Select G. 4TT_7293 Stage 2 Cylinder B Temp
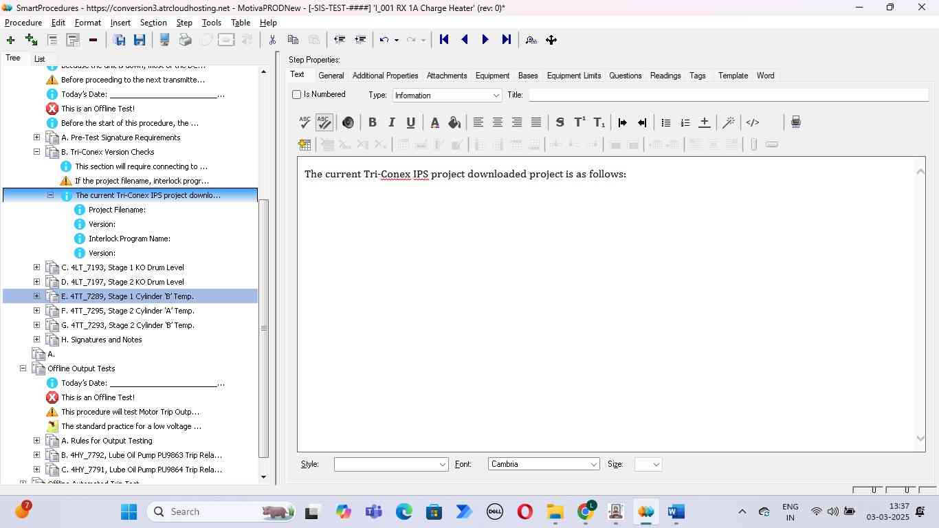The image size is (939, 528). [128, 325]
